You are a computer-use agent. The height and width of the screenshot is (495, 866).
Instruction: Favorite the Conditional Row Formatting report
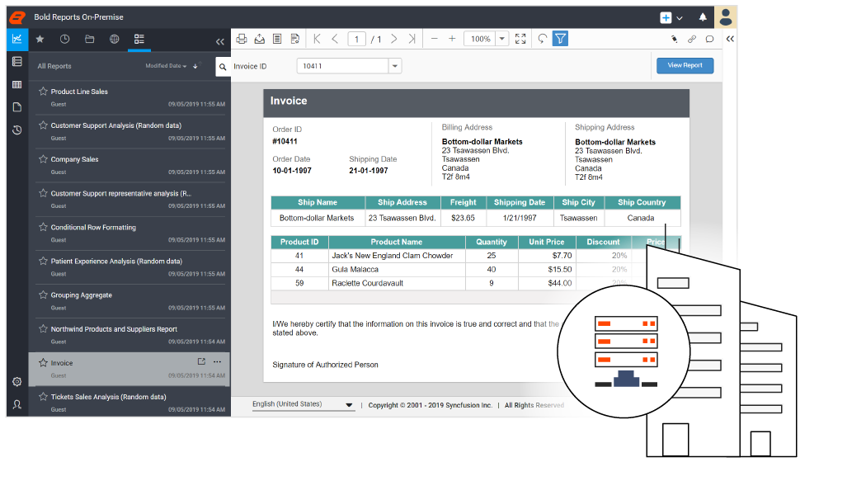click(43, 227)
